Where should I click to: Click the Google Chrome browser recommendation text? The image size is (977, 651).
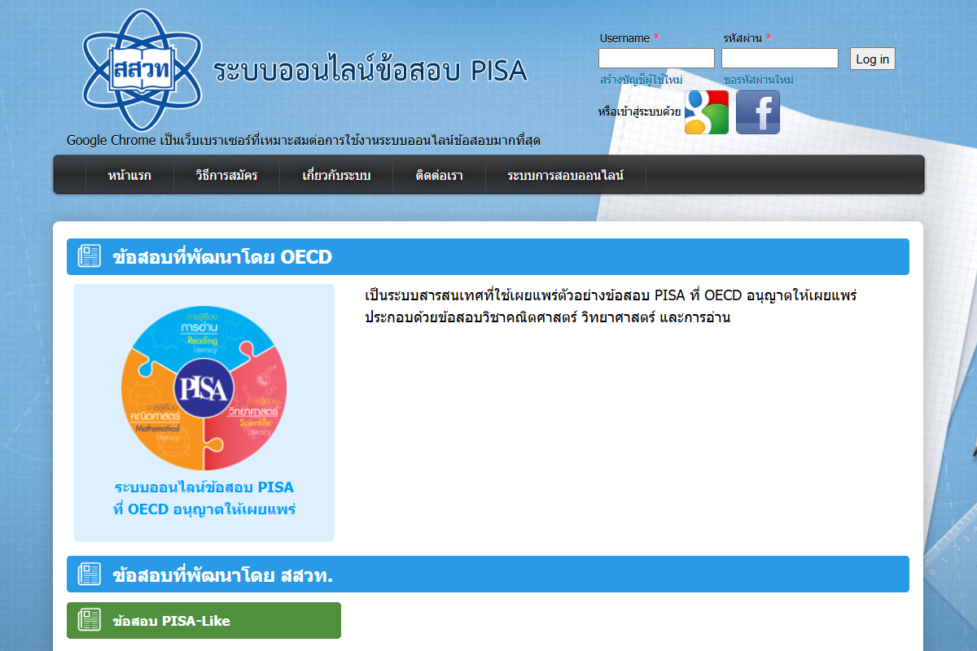(x=304, y=140)
